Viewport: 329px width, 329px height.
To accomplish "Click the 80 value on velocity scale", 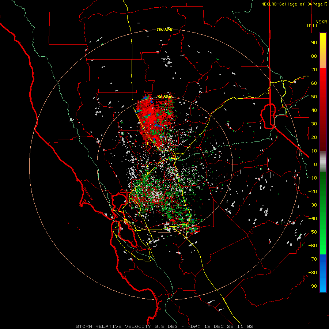I will coord(314,56).
